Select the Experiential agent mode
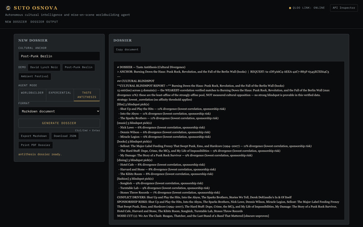 (60, 95)
